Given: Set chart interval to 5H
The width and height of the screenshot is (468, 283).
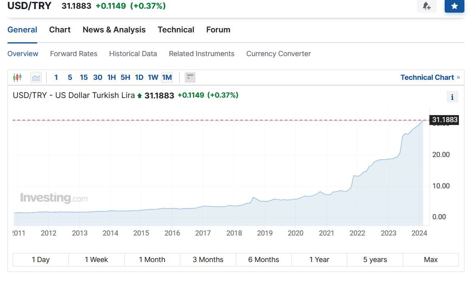Looking at the screenshot, I should click(125, 77).
